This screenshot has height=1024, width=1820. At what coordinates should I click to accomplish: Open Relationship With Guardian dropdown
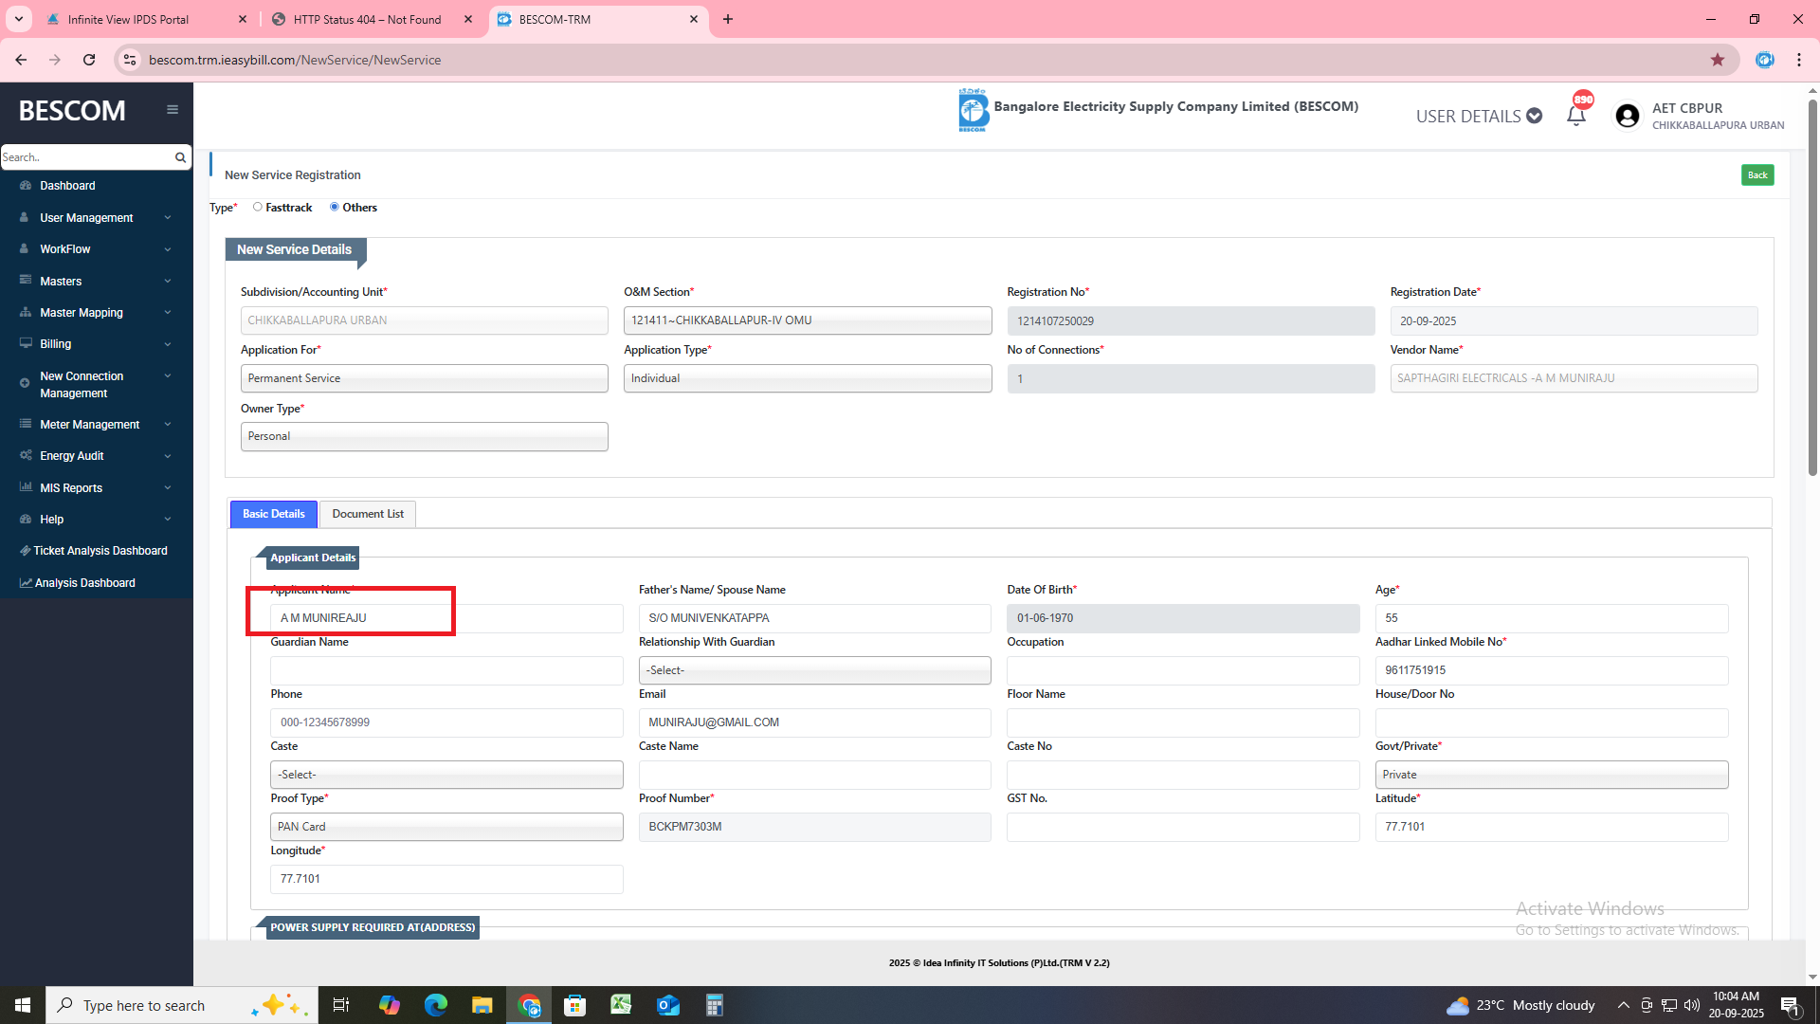814,670
